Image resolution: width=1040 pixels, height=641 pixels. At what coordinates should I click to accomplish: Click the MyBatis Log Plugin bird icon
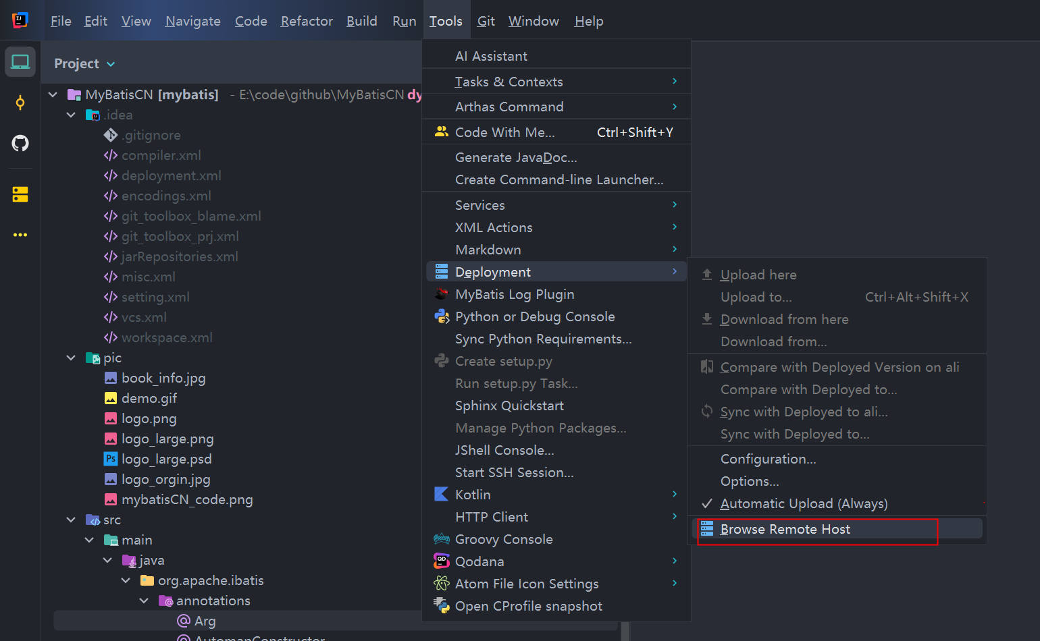(442, 294)
